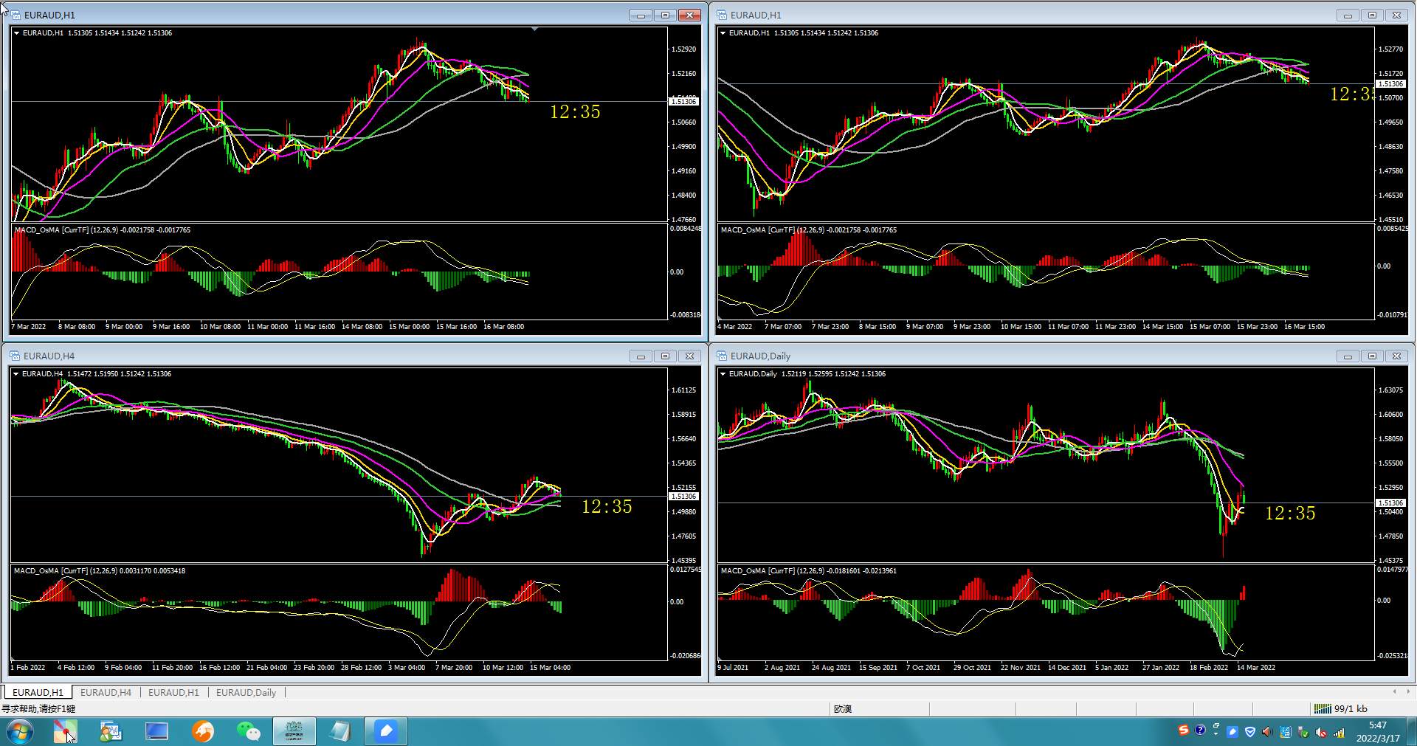Open the speaker volume tray icon

coord(1266,732)
